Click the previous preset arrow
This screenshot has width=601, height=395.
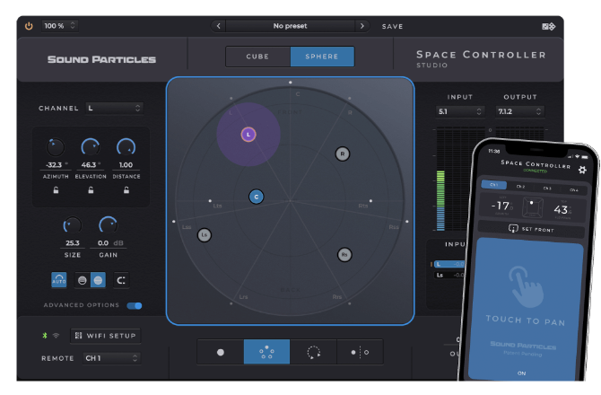tap(220, 26)
